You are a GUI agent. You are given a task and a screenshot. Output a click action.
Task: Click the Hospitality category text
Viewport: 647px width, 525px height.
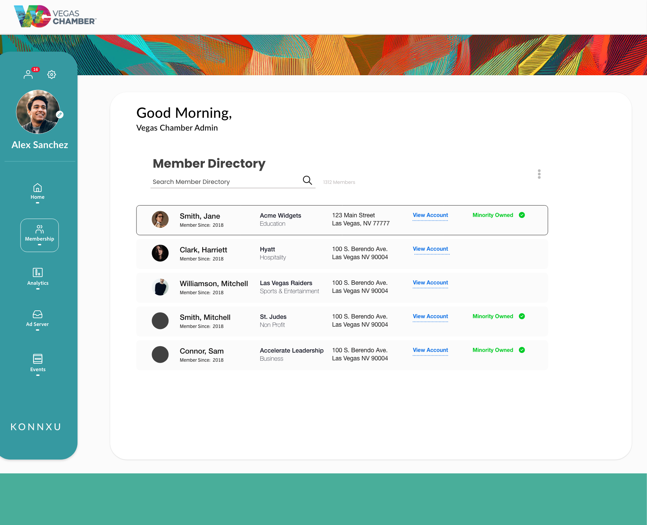pyautogui.click(x=273, y=257)
